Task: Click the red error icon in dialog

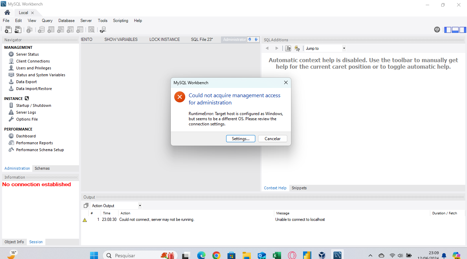Action: pos(180,97)
